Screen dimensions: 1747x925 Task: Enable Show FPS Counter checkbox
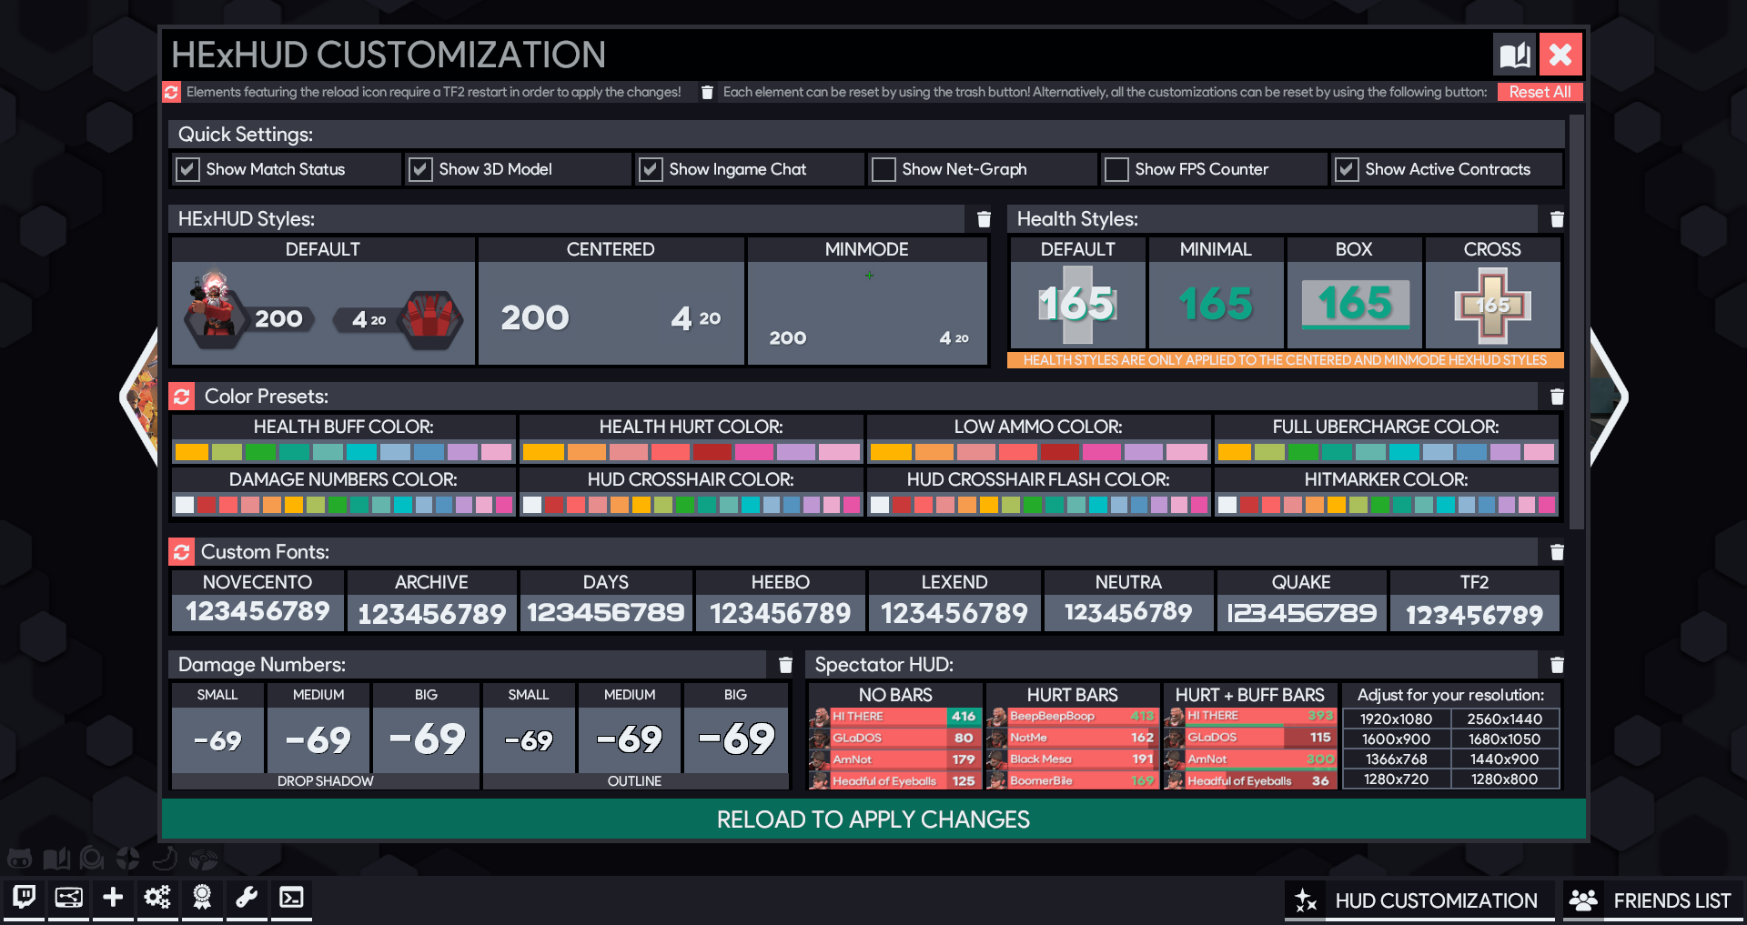coord(1116,169)
